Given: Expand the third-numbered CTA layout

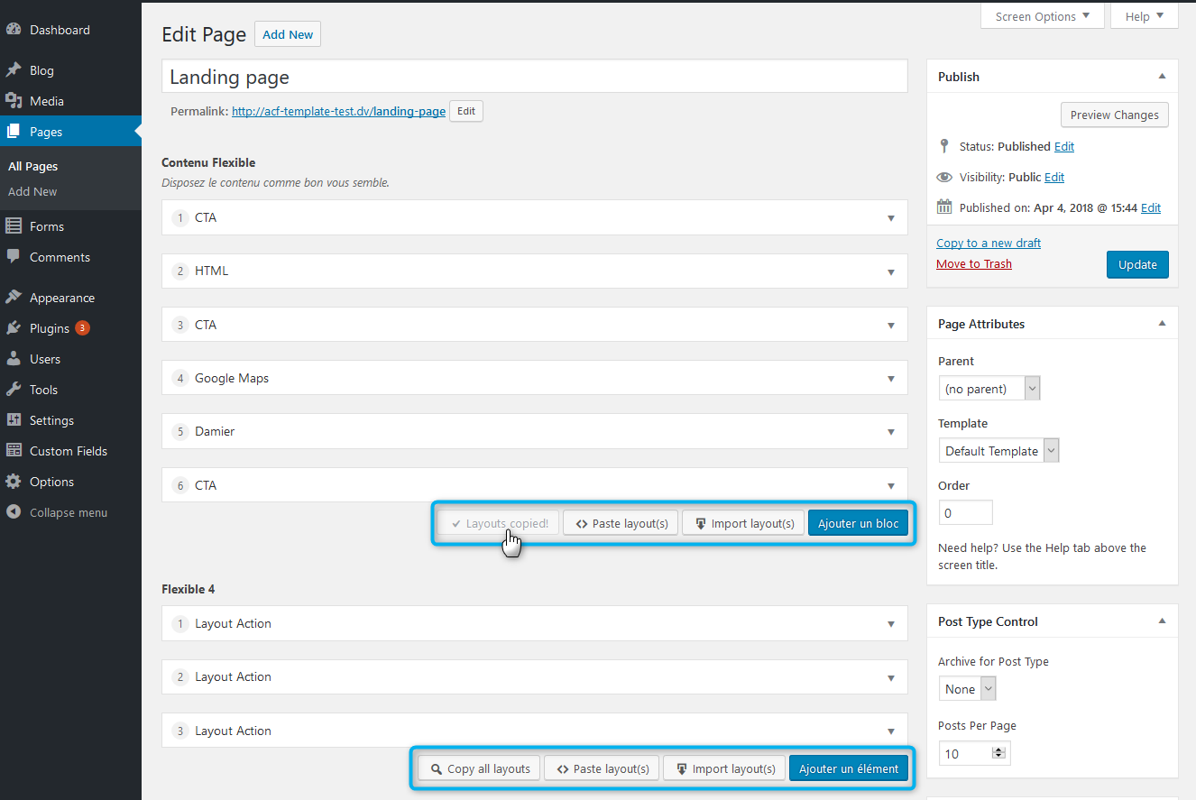Looking at the screenshot, I should (x=891, y=326).
